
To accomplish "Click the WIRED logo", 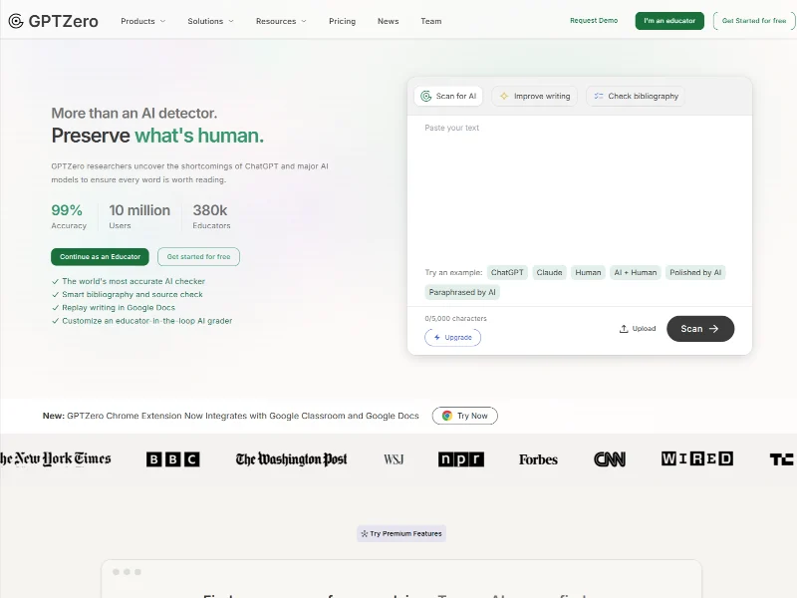I will pyautogui.click(x=696, y=458).
